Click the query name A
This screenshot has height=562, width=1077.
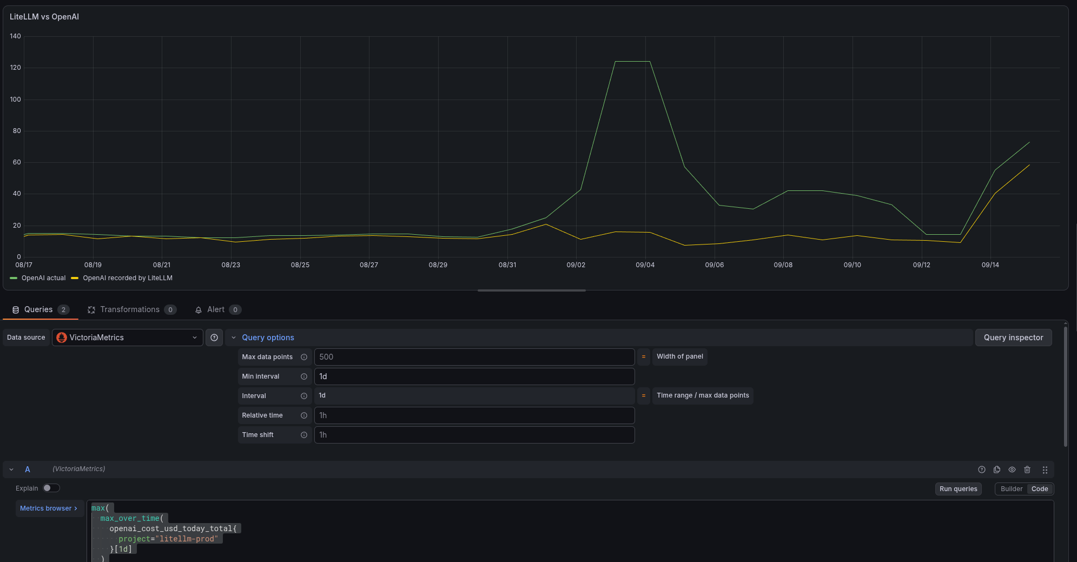[28, 470]
